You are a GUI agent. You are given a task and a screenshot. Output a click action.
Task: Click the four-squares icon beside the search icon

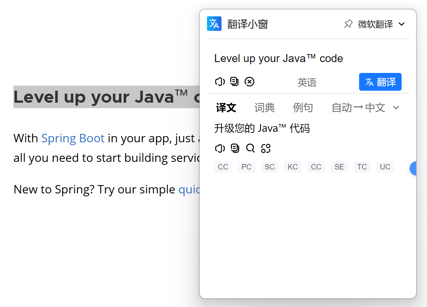266,148
